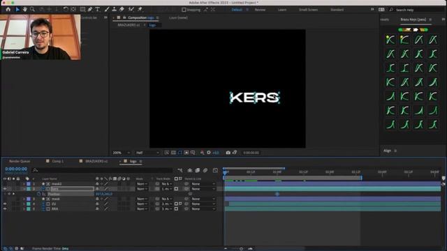Click the timeline current-time indicator
447x251 pixels.
[225, 172]
